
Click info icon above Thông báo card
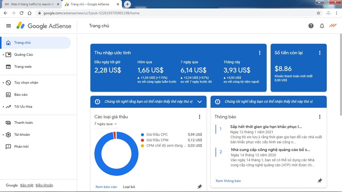[218, 102]
